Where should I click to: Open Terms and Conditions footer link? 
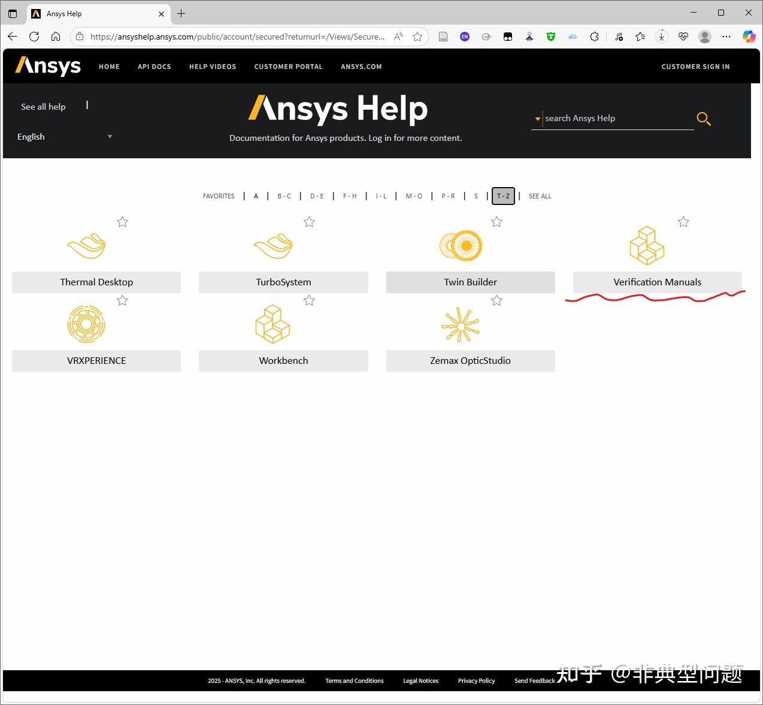(x=354, y=681)
